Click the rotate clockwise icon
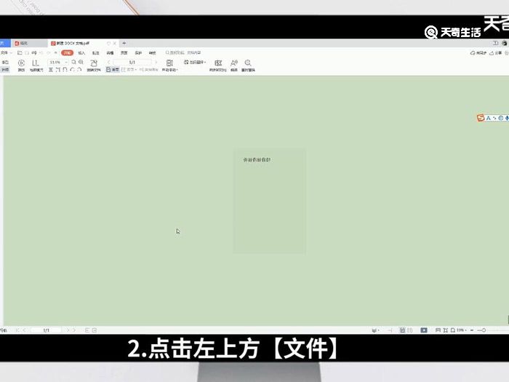Screen dimensions: 509x382 (x=79, y=70)
